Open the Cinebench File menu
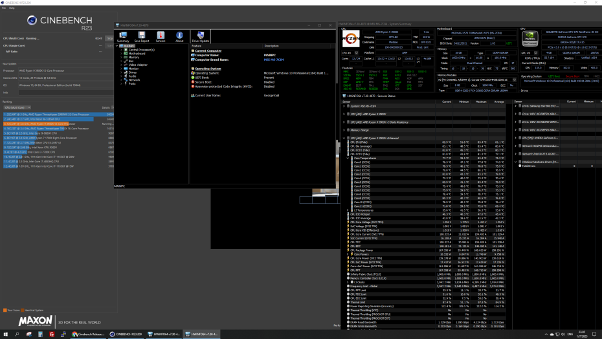Screen dimensions: 602x339 pyautogui.click(x=4, y=8)
